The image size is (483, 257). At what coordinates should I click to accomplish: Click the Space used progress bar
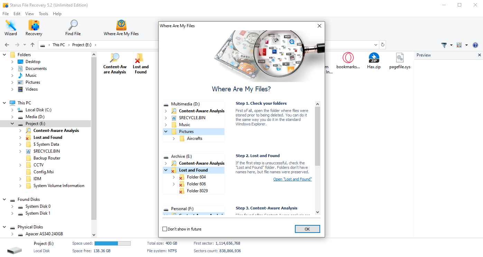(112, 243)
